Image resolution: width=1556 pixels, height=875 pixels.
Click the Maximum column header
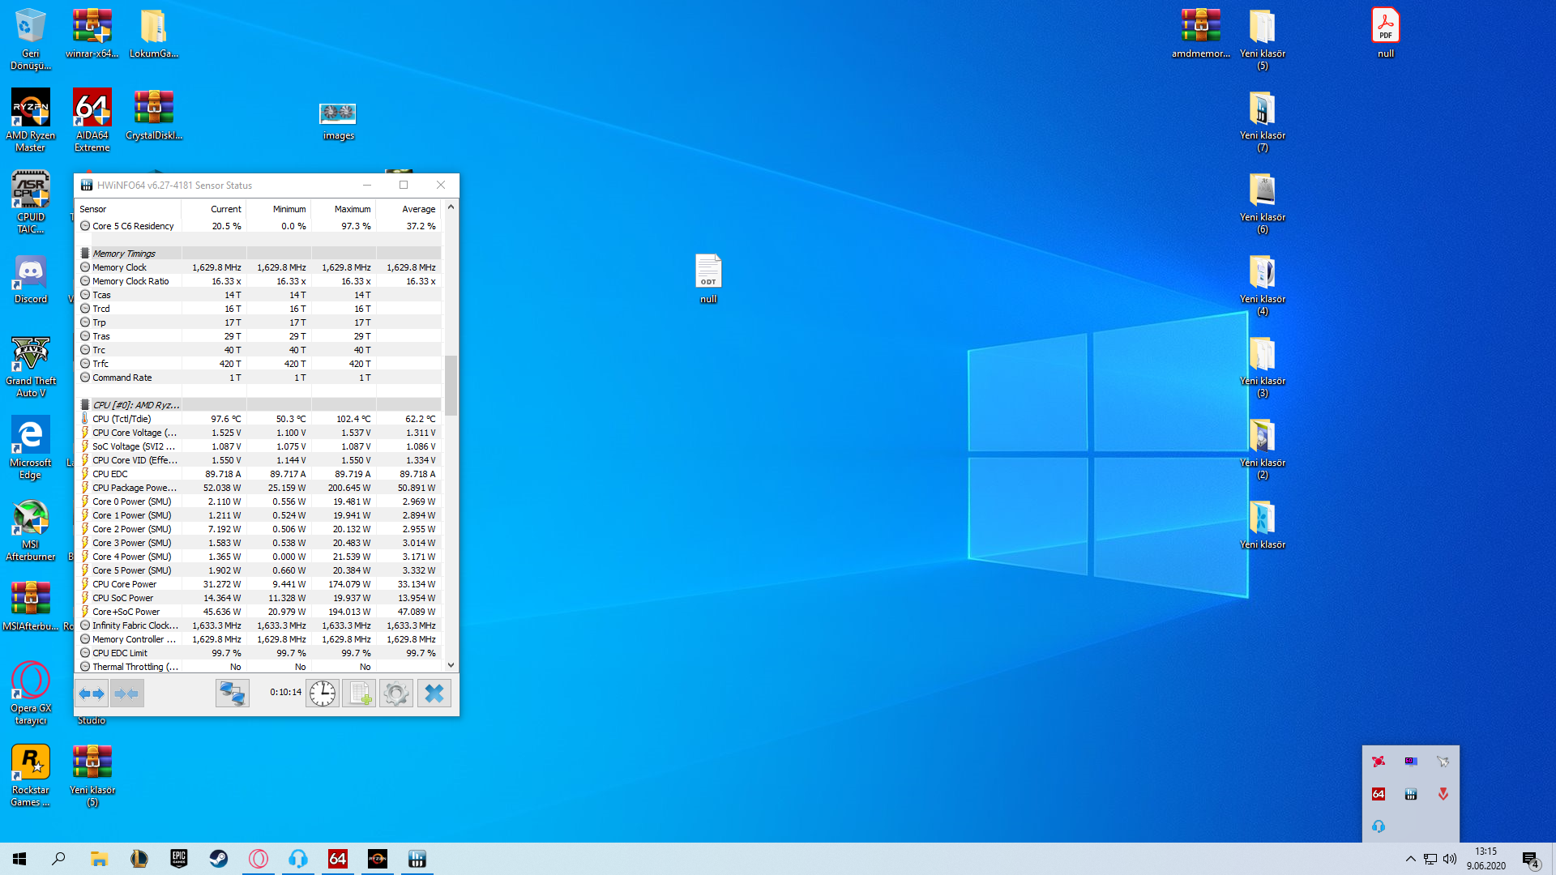point(344,209)
